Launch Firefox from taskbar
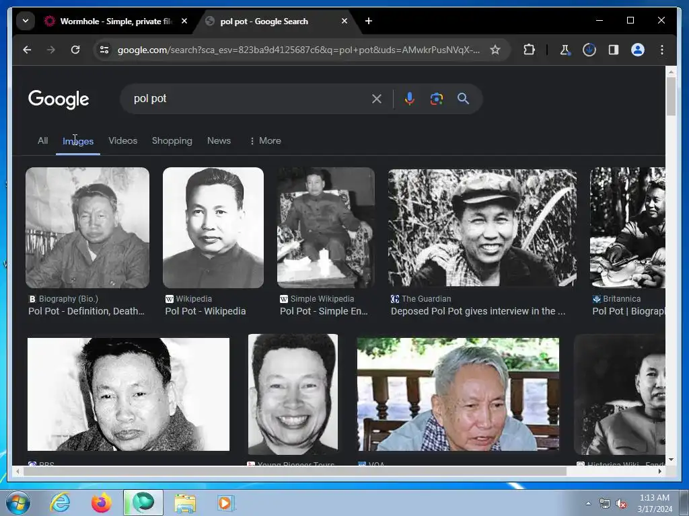Screen dimensions: 689x516 (101, 503)
